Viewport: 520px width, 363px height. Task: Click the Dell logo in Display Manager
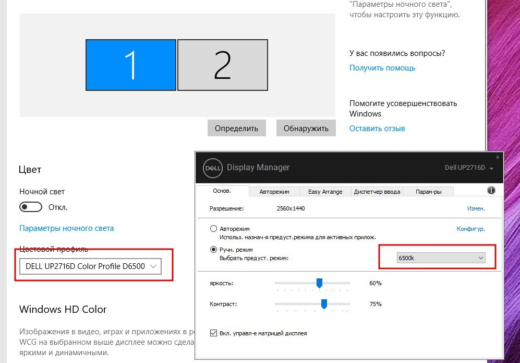click(x=213, y=168)
